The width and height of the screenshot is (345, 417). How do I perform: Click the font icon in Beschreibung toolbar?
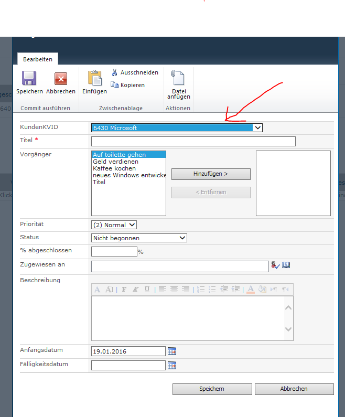98,290
